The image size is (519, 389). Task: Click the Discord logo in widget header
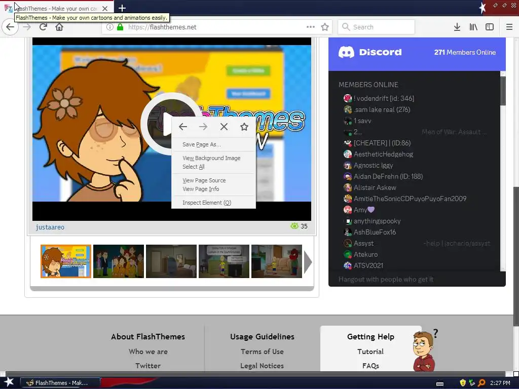click(x=370, y=52)
